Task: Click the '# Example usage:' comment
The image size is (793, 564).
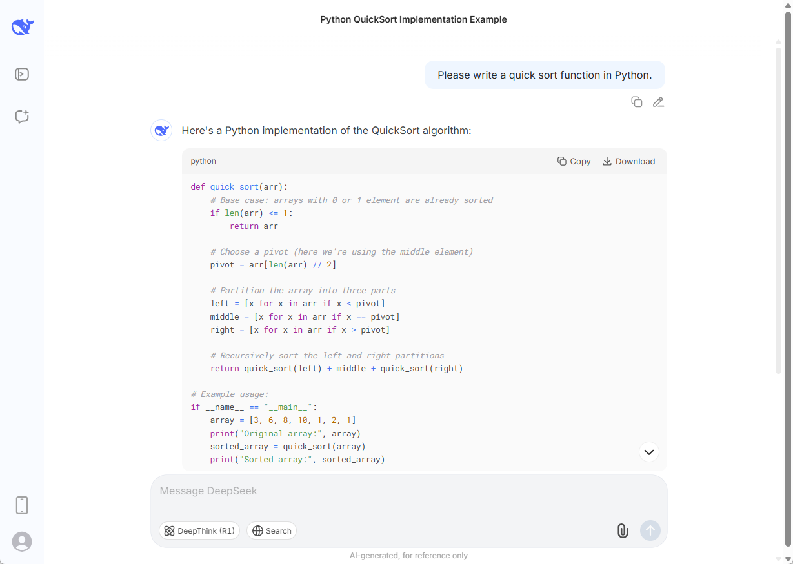Action: [230, 394]
